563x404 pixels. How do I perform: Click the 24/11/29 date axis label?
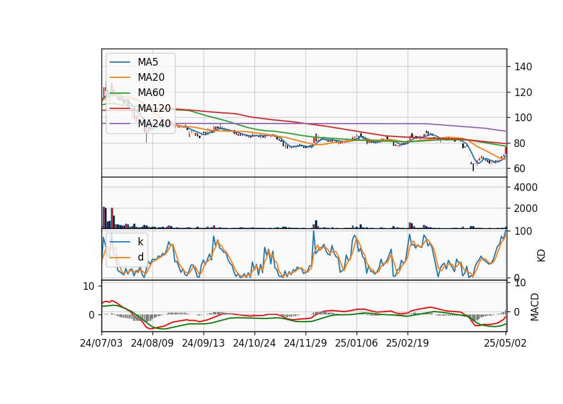[306, 343]
